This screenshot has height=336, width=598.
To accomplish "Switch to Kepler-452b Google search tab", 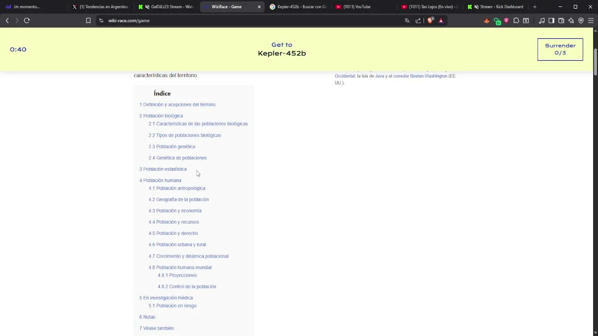I will point(298,7).
